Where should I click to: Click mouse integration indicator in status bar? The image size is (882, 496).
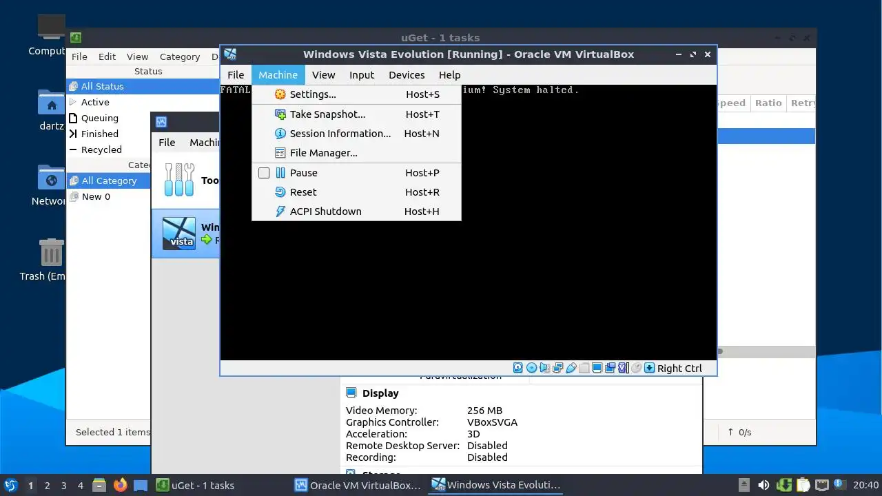[x=636, y=368]
